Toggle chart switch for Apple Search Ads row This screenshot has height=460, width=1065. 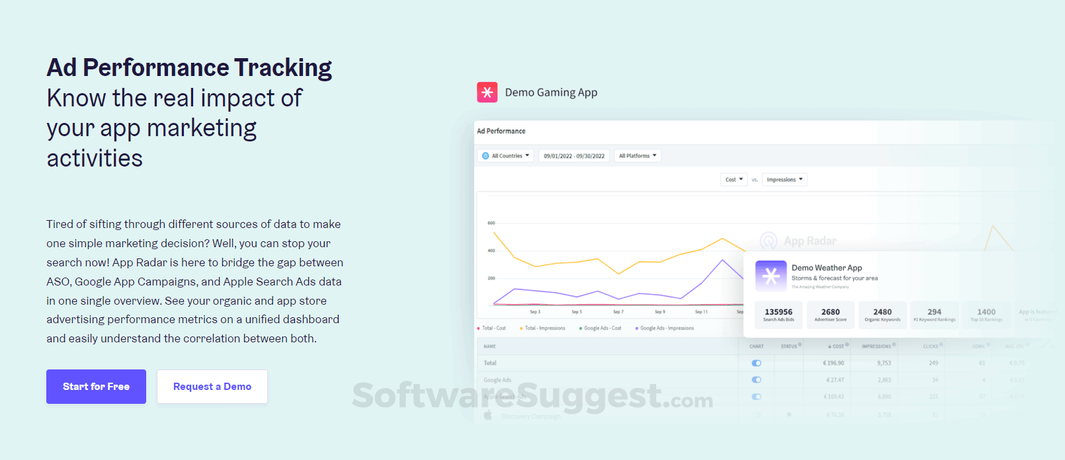(757, 397)
